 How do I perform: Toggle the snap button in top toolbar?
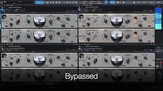pos(106,3)
